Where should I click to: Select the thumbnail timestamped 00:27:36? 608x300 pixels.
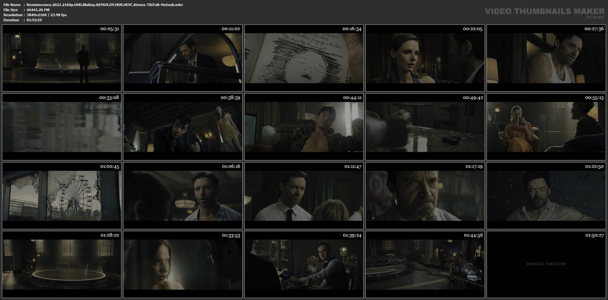pyautogui.click(x=546, y=58)
